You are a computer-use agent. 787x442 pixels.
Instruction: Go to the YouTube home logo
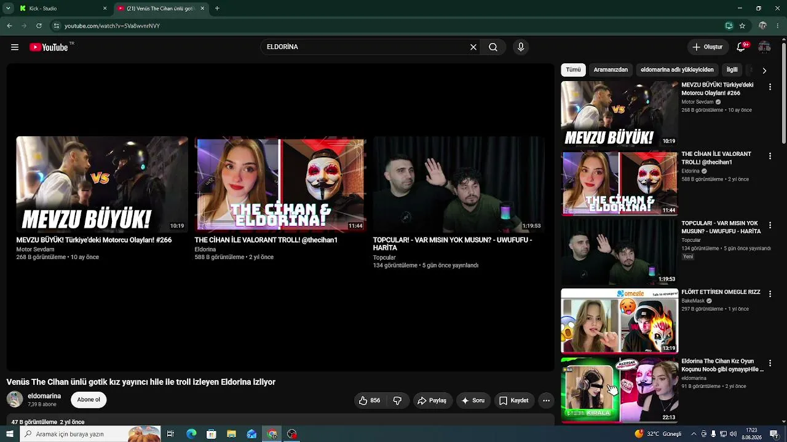coord(49,47)
